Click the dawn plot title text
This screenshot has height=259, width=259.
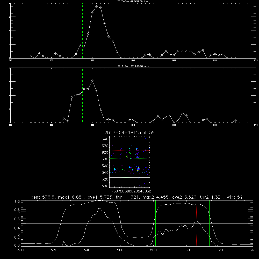(x=133, y=1)
